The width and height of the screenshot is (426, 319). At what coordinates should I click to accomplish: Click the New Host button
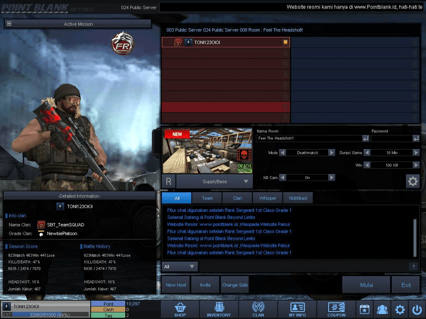(176, 285)
